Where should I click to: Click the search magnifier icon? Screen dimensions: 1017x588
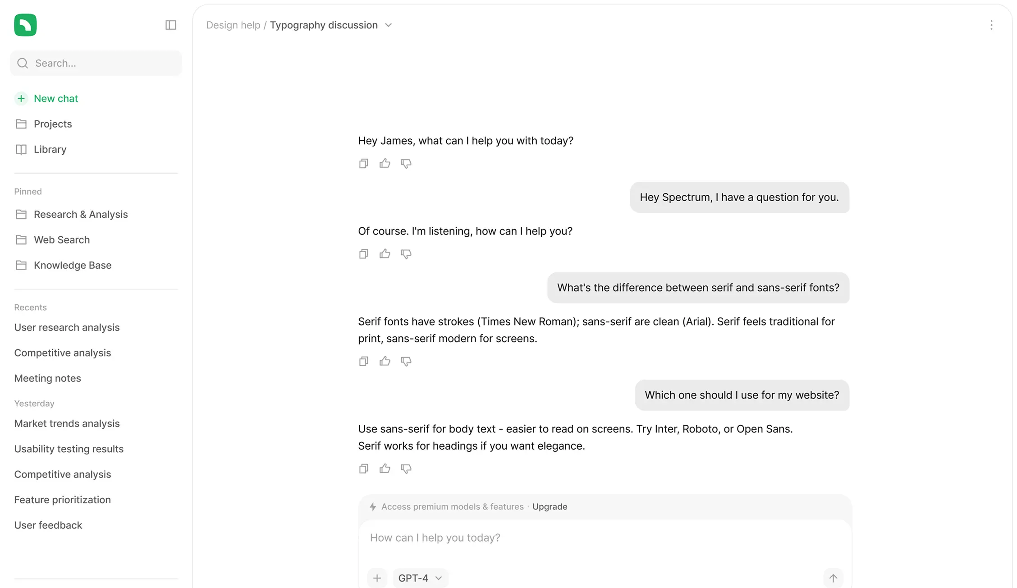23,63
